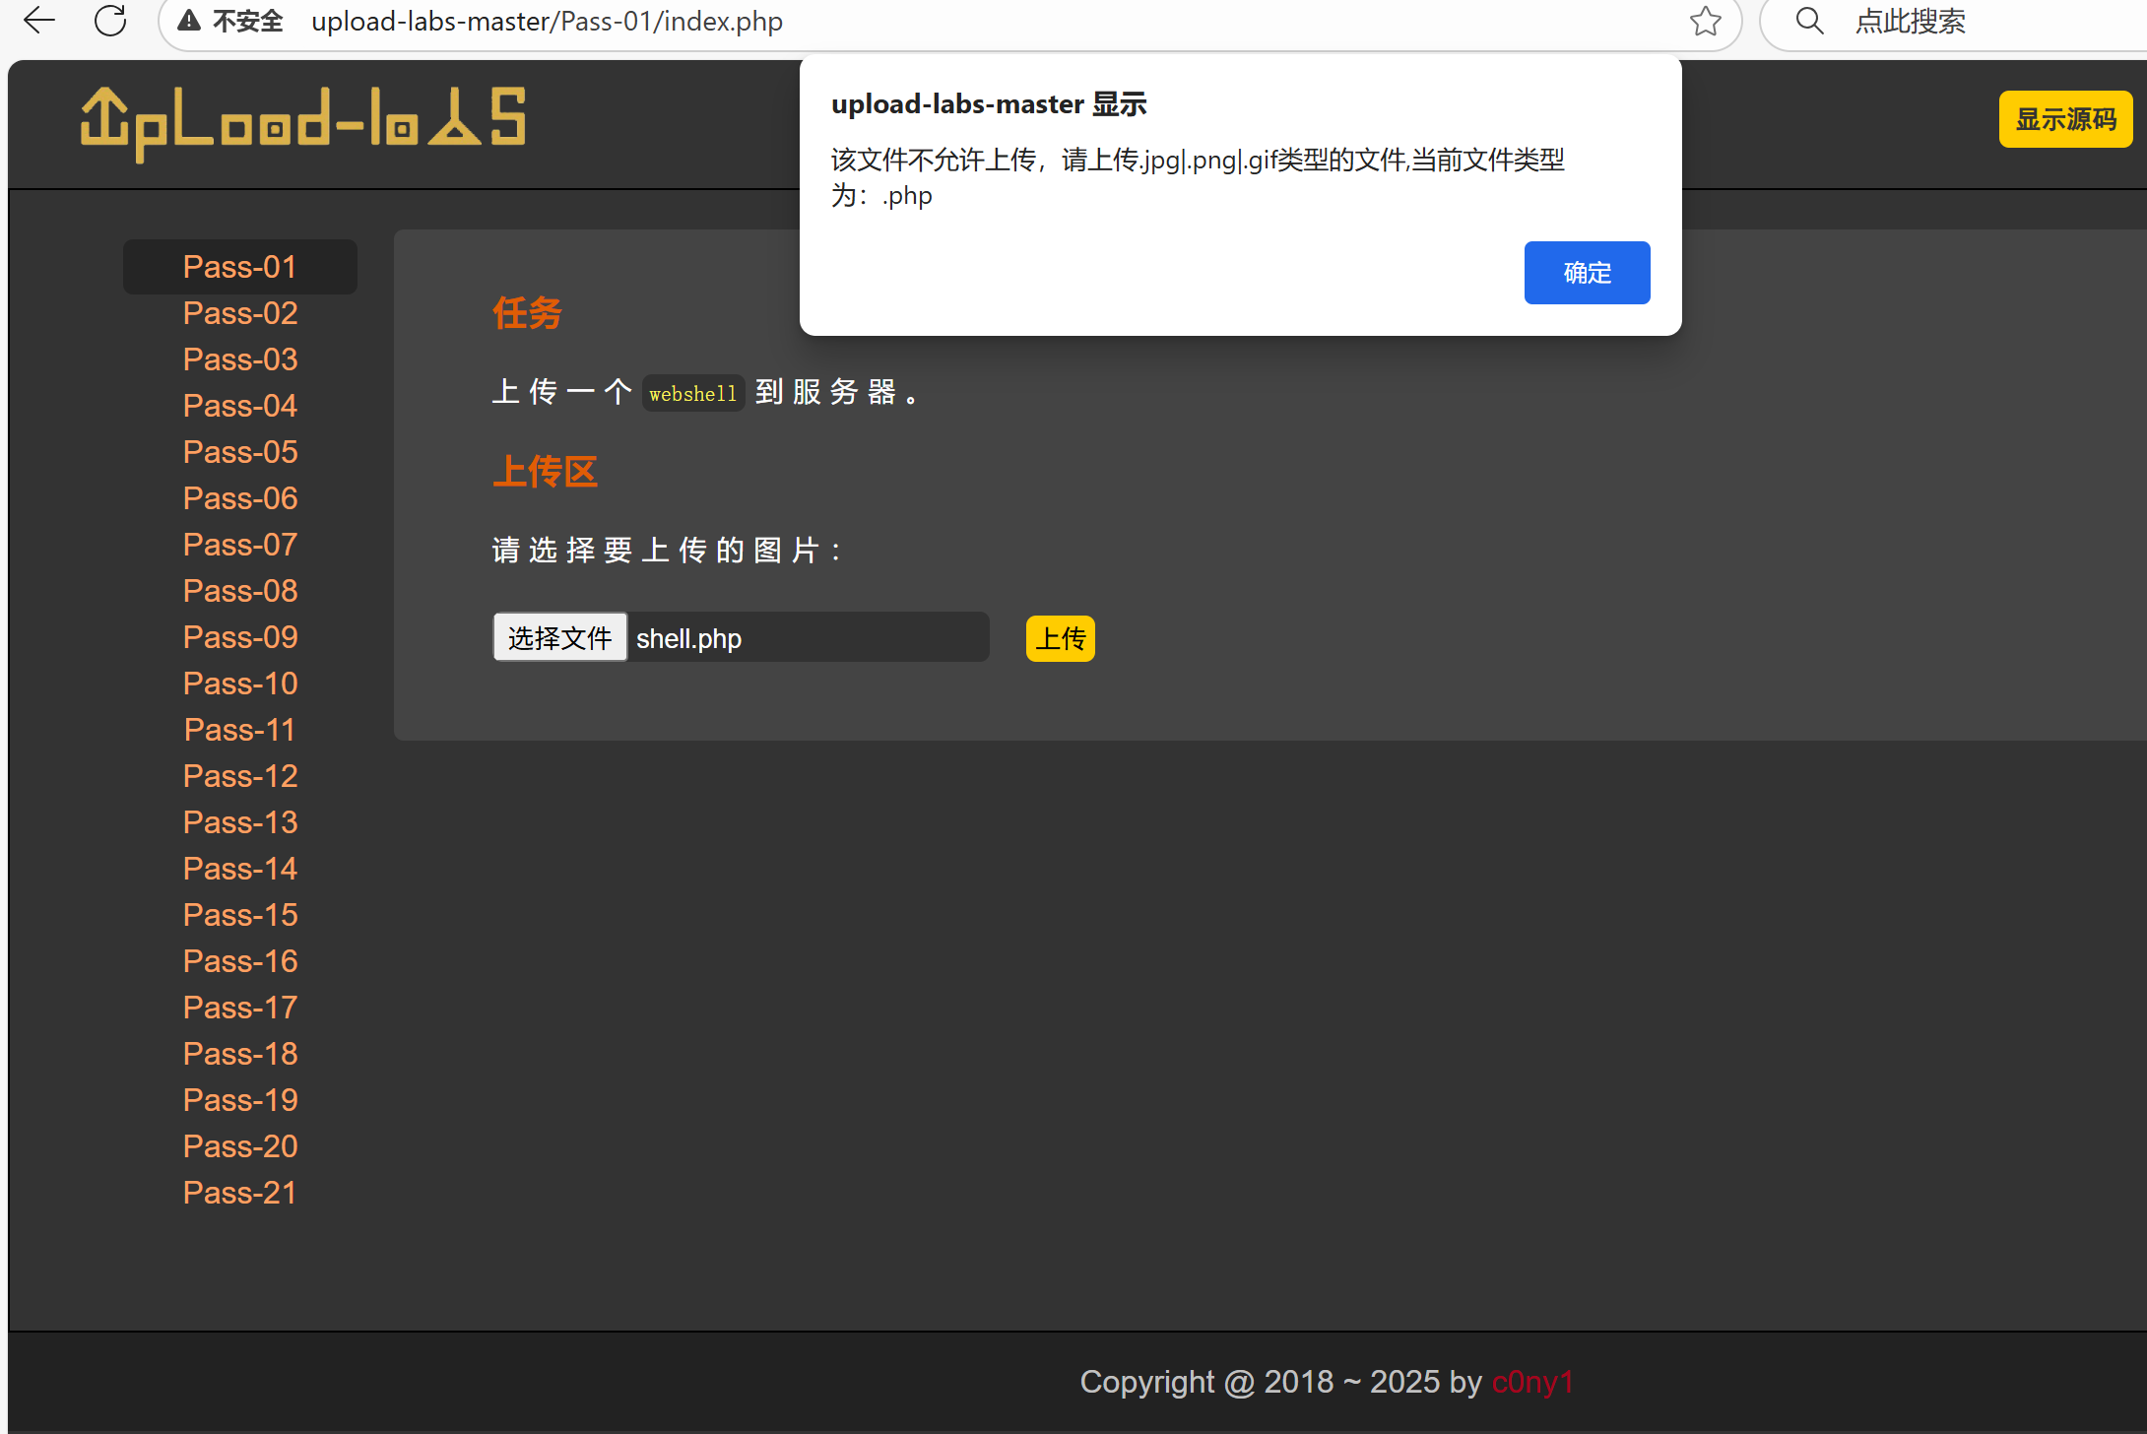The image size is (2147, 1434).
Task: Bookmark page with the star icon
Action: pos(1705,21)
